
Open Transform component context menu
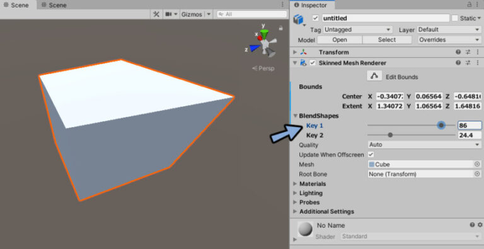pos(478,52)
